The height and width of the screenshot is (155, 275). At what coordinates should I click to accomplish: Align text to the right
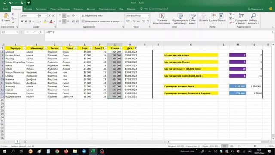(x=68, y=21)
